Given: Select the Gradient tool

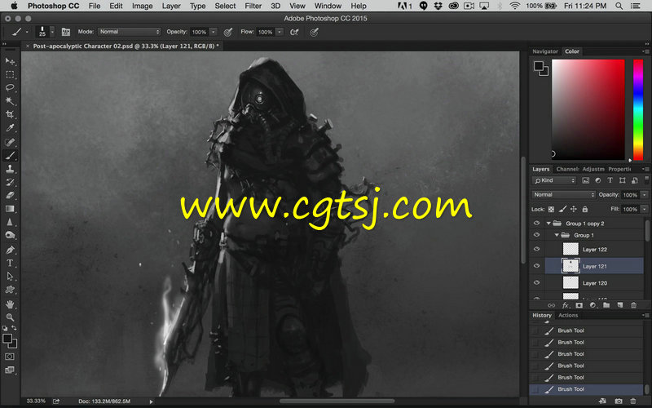Looking at the screenshot, I should [x=10, y=209].
